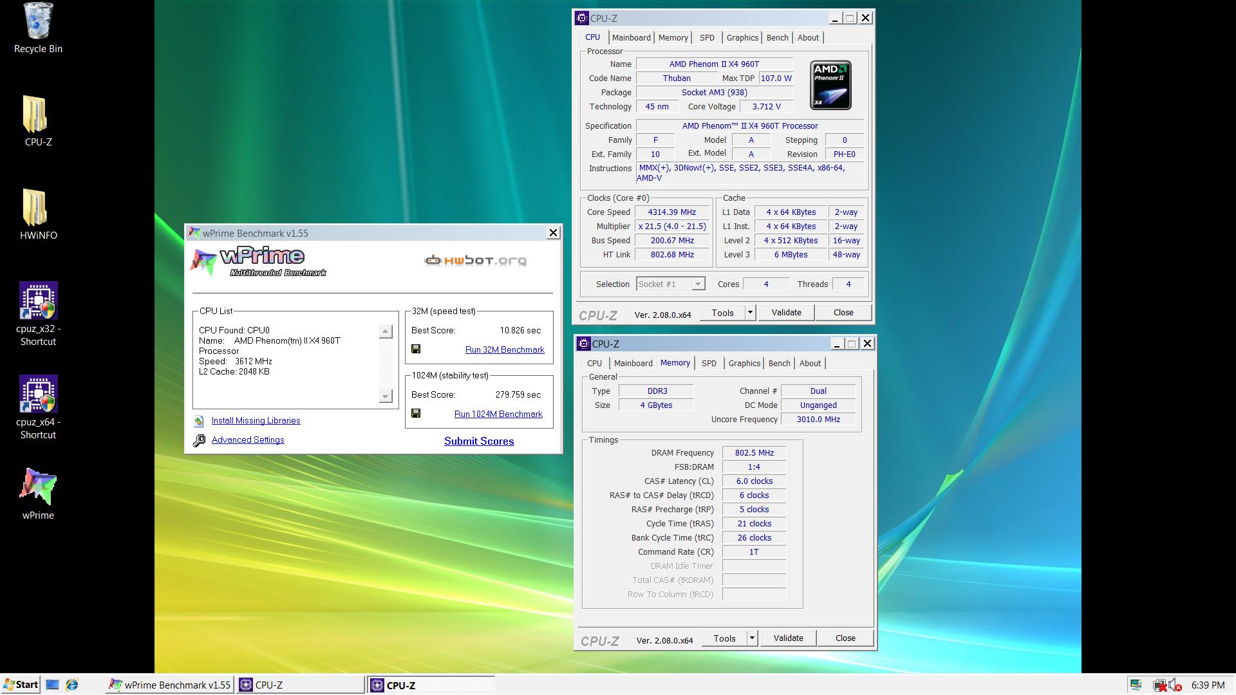Open the Socket #1 selection dropdown
Screen dimensions: 1236x695
(x=671, y=284)
